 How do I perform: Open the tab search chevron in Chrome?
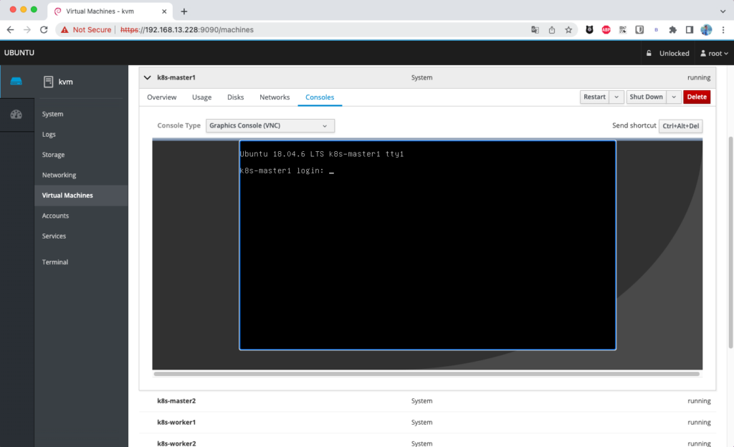(x=723, y=11)
